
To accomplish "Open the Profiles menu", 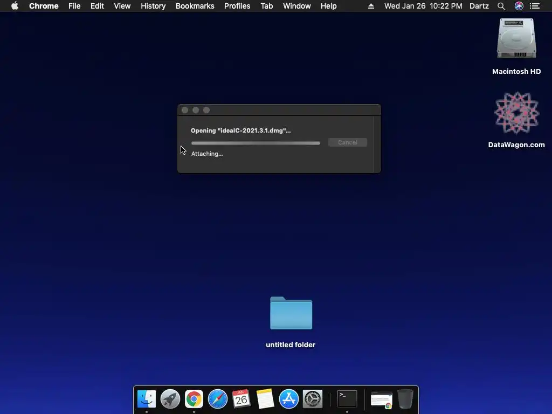I will tap(237, 6).
